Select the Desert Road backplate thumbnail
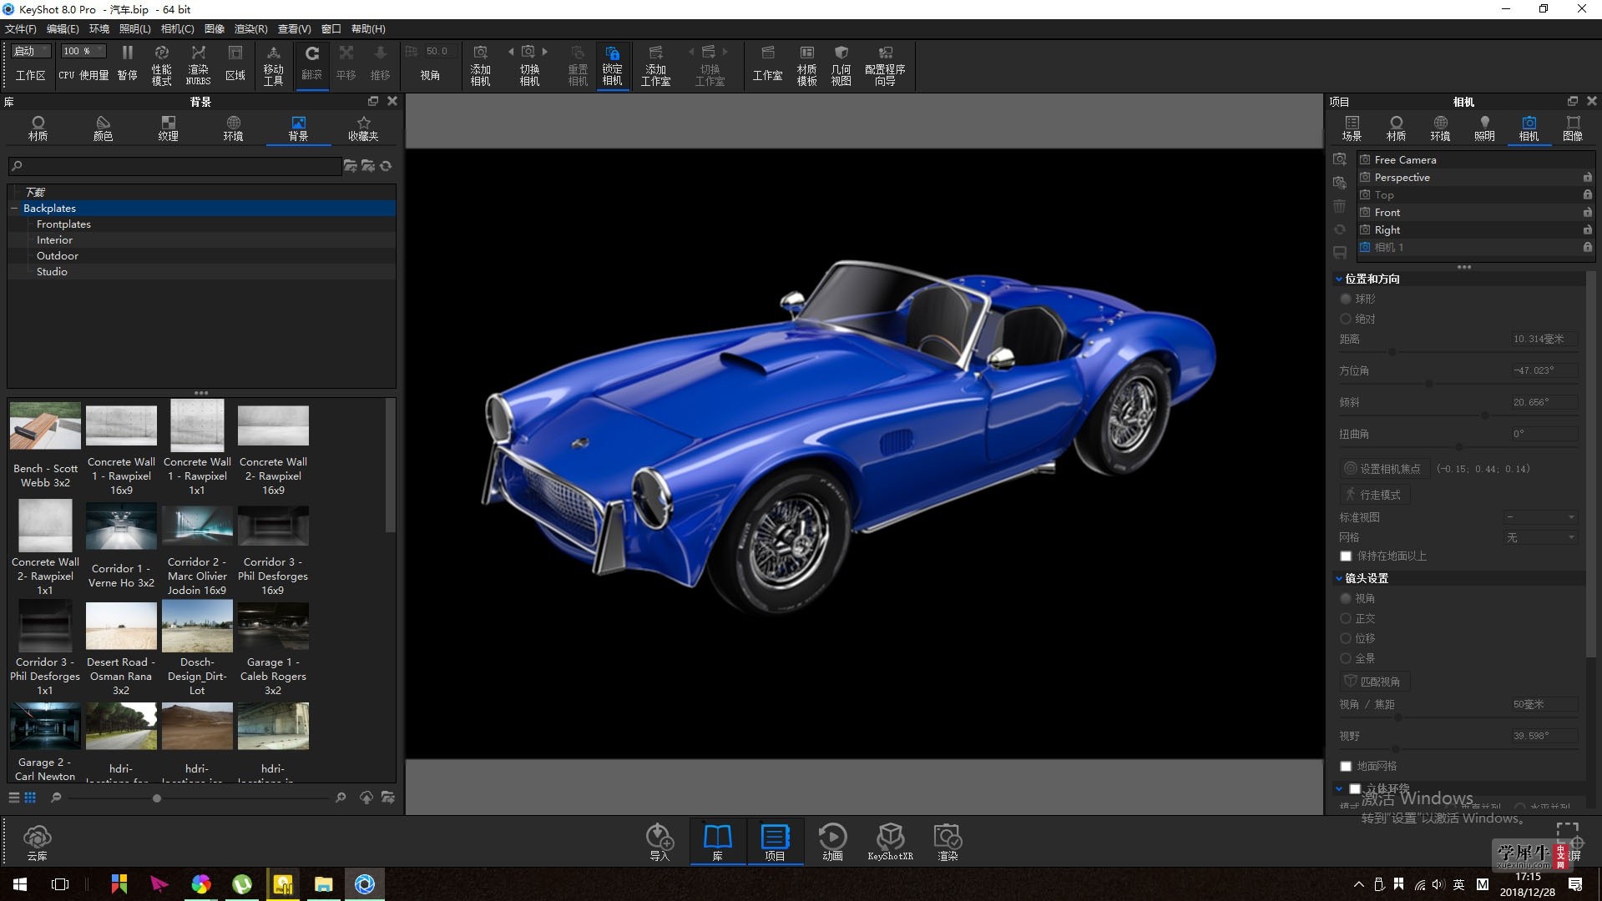The width and height of the screenshot is (1602, 901). coord(121,626)
